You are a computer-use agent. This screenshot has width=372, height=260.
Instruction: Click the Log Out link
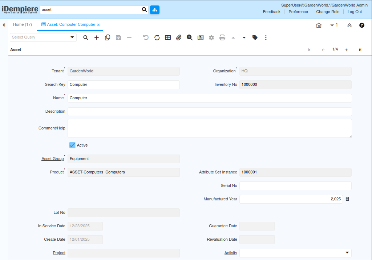(x=355, y=12)
